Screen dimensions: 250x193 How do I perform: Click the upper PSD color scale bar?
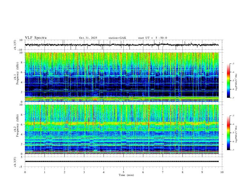tap(228, 81)
